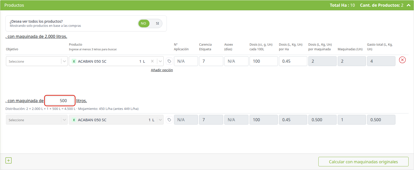Click the "Productos" panel title
Screen dimensions: 414x170
(14, 5)
